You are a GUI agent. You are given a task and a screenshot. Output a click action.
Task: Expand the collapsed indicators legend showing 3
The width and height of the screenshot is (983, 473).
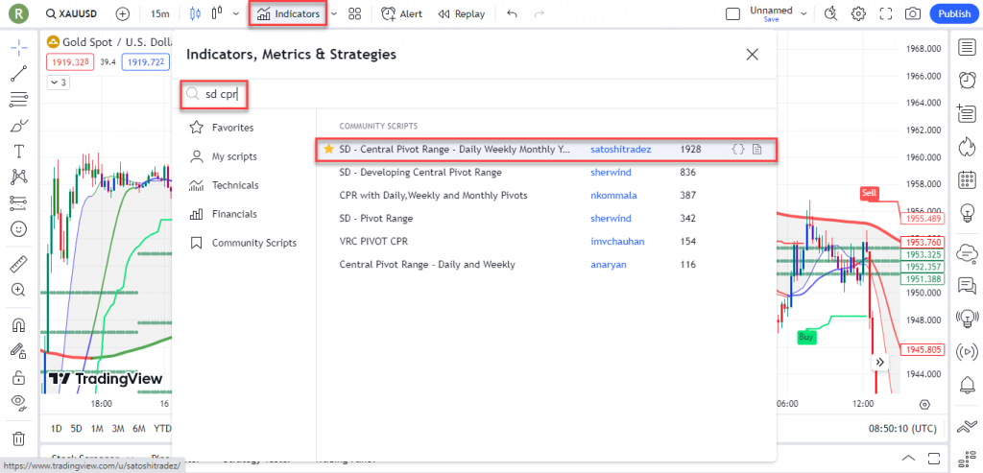pos(60,83)
